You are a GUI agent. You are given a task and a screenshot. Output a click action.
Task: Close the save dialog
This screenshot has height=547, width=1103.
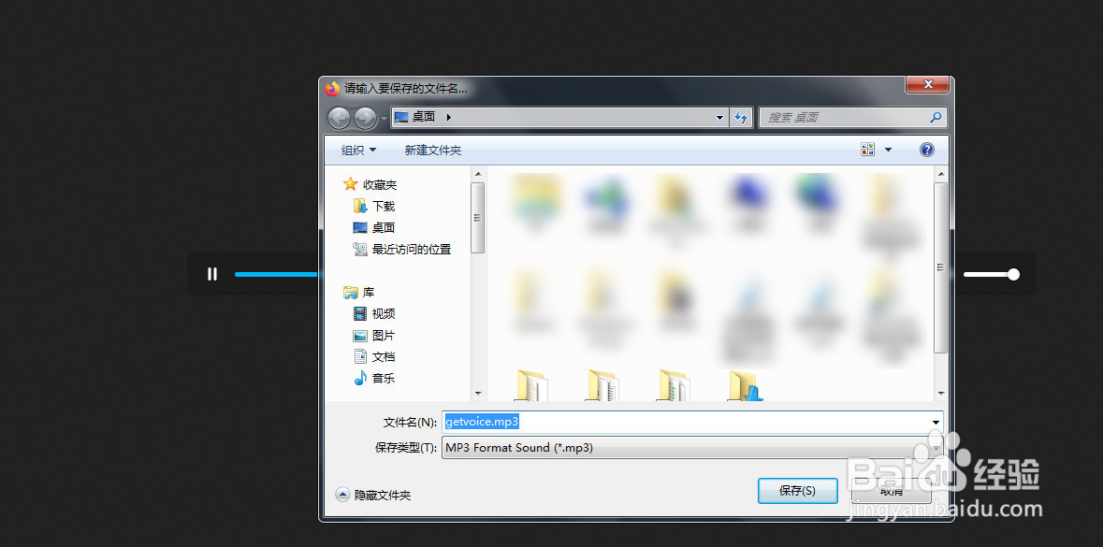point(928,84)
